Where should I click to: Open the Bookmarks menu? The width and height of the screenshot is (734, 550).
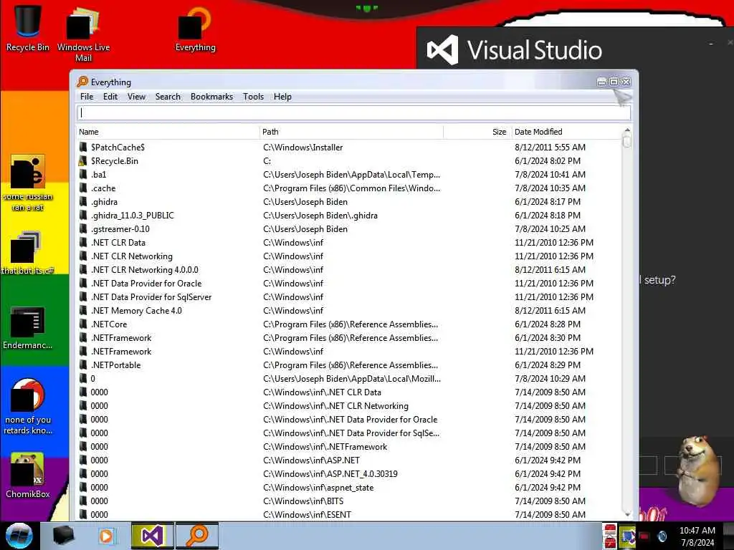(x=211, y=97)
